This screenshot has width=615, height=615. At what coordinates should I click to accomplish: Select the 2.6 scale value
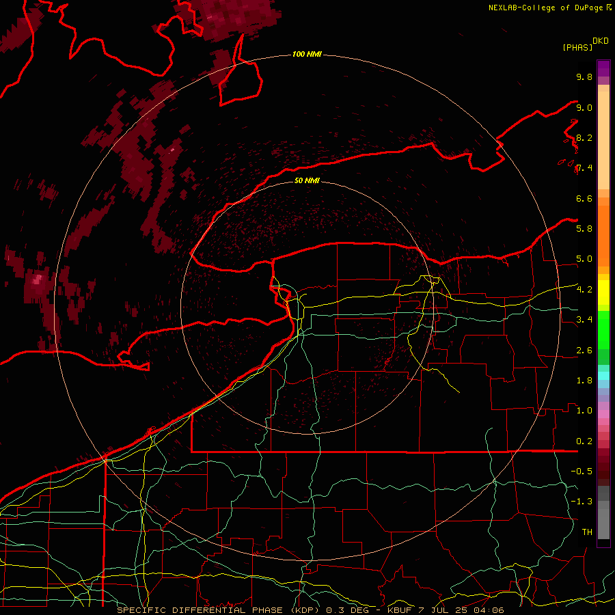584,351
